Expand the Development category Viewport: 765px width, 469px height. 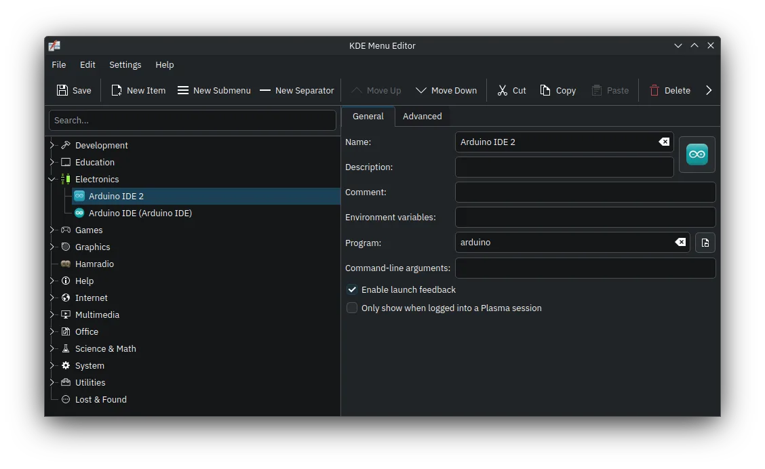pyautogui.click(x=52, y=145)
